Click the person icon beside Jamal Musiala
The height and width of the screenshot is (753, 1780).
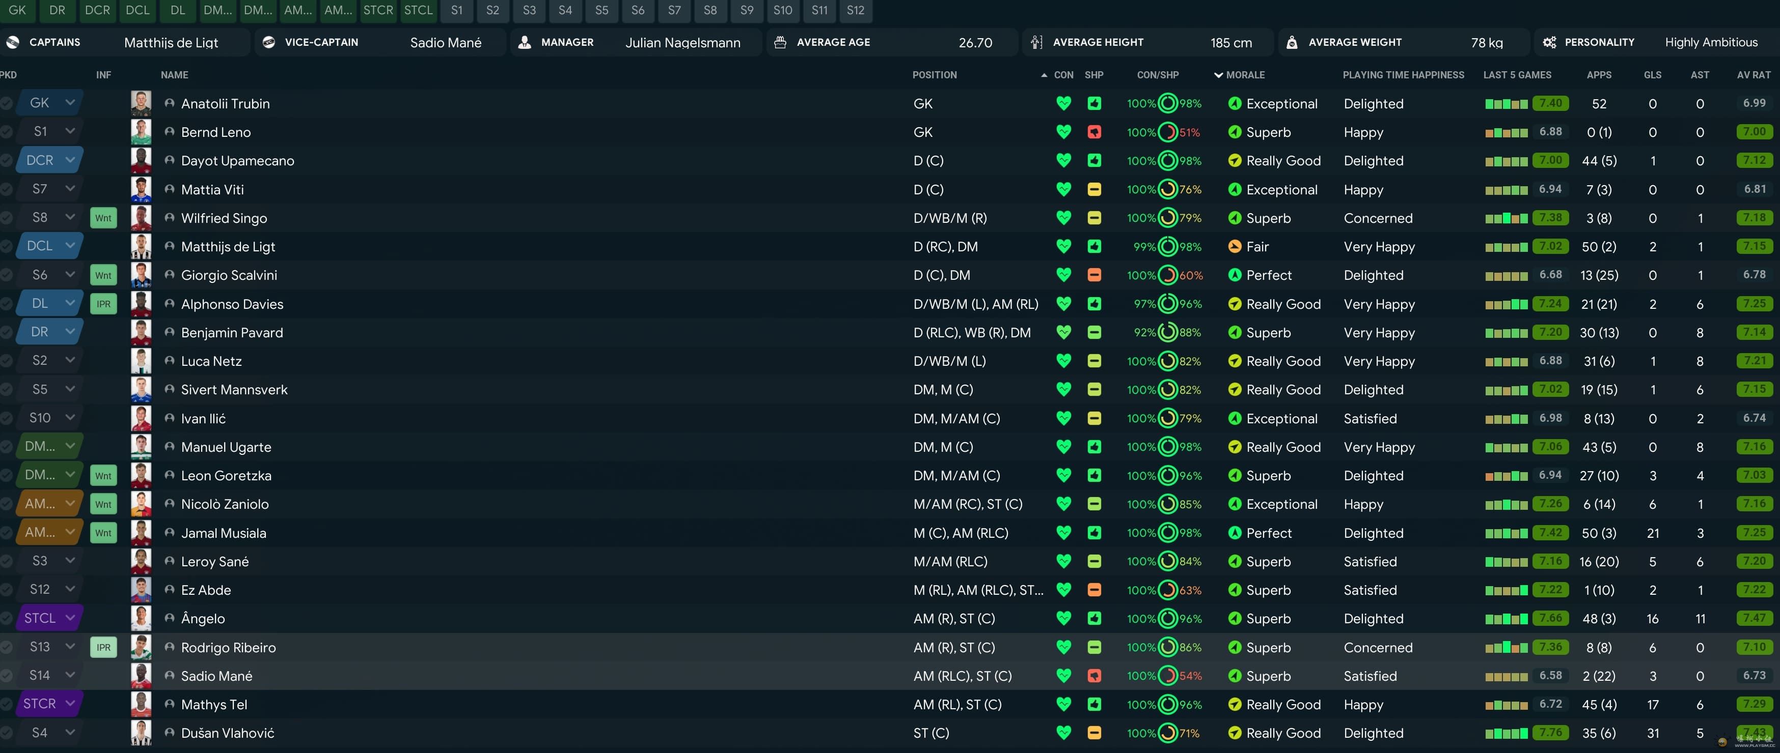(169, 533)
